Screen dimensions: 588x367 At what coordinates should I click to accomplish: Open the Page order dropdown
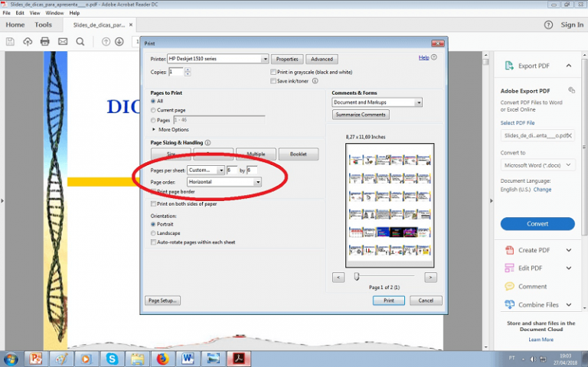click(x=224, y=182)
